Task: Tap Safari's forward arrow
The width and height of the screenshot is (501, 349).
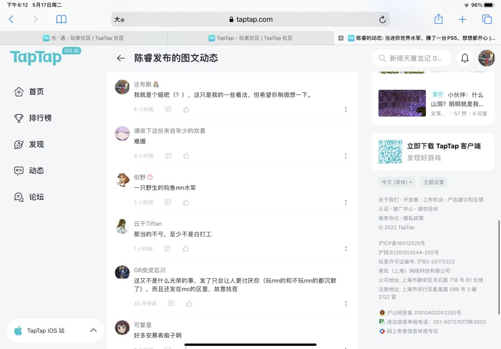Action: (x=35, y=19)
